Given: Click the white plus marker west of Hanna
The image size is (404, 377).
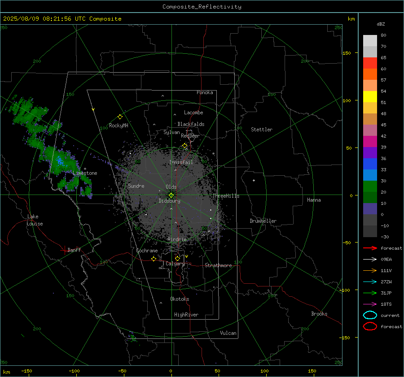Looking at the screenshot, I should click(254, 180).
